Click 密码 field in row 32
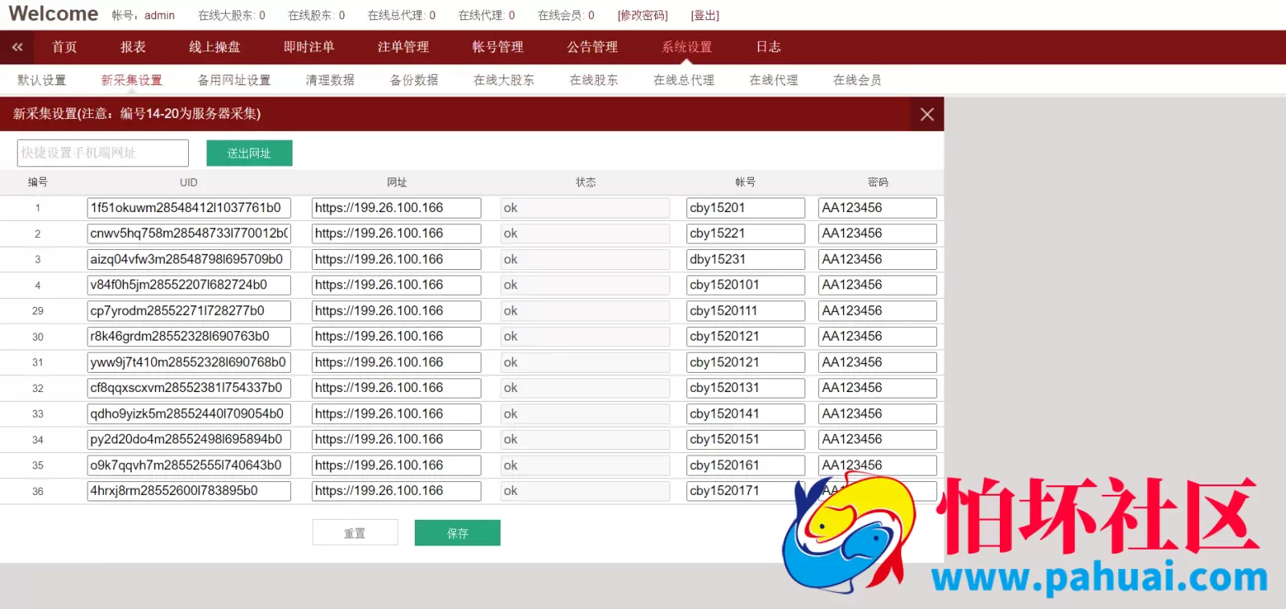This screenshot has width=1286, height=609. click(x=878, y=388)
